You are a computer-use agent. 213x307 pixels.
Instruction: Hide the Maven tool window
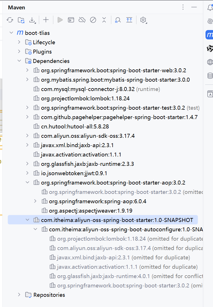[194, 7]
